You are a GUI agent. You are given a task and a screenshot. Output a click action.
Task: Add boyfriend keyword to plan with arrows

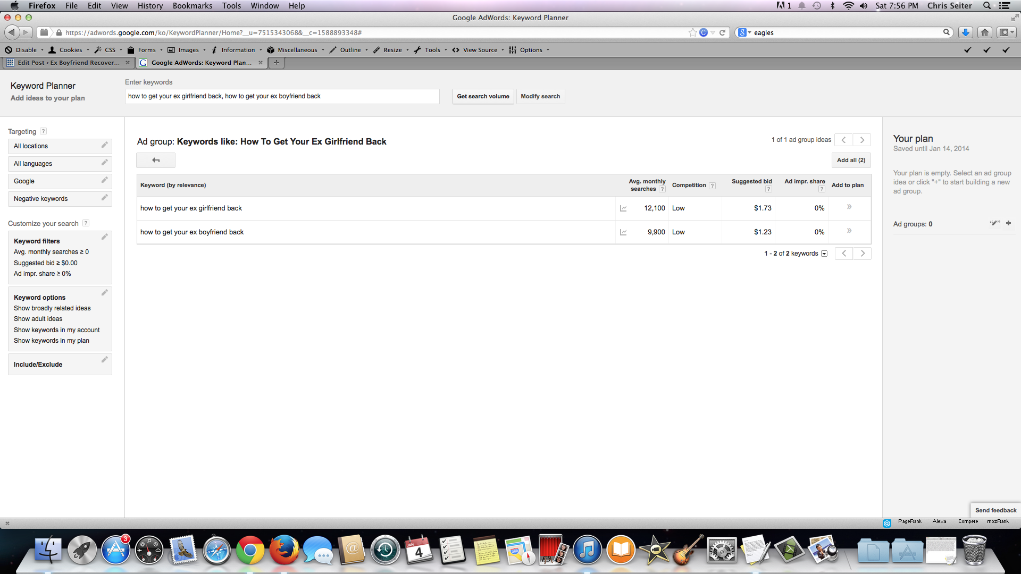click(849, 231)
